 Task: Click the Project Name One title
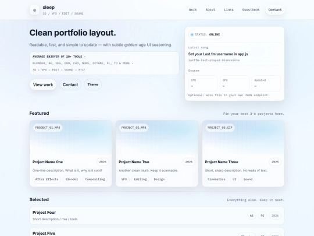click(x=48, y=162)
